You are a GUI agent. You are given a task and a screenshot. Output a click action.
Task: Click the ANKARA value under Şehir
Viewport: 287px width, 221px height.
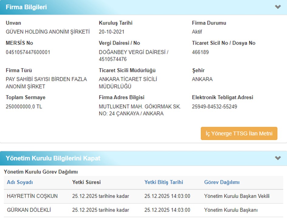202,79
